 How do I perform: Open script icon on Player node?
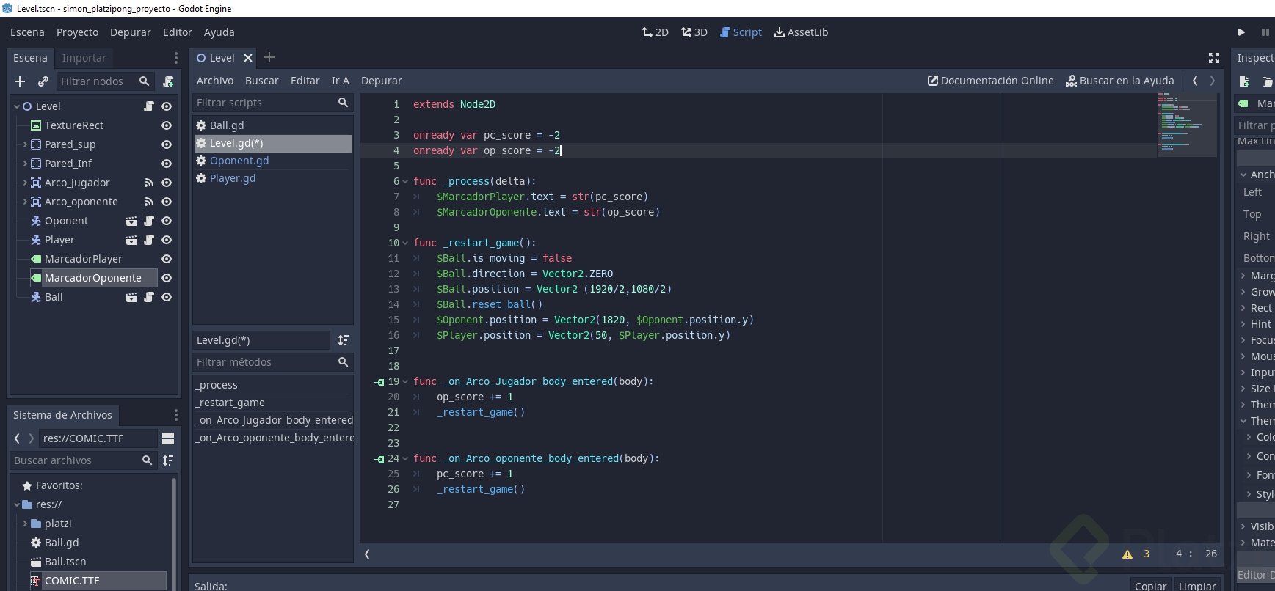pyautogui.click(x=149, y=240)
